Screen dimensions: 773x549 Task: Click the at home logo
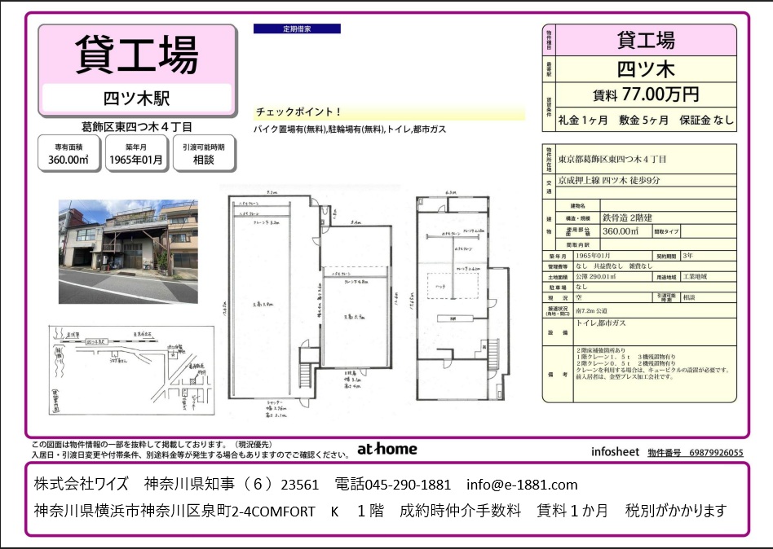click(386, 449)
